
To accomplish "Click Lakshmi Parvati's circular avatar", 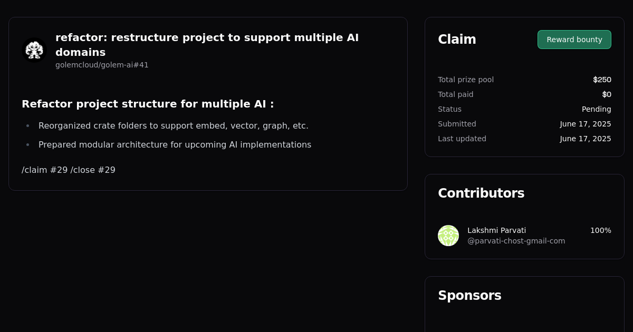I will [448, 236].
